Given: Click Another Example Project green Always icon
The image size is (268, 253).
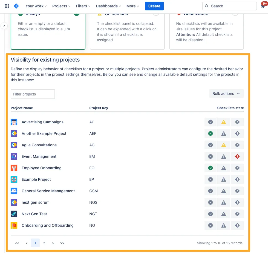Looking at the screenshot, I should pyautogui.click(x=211, y=133).
